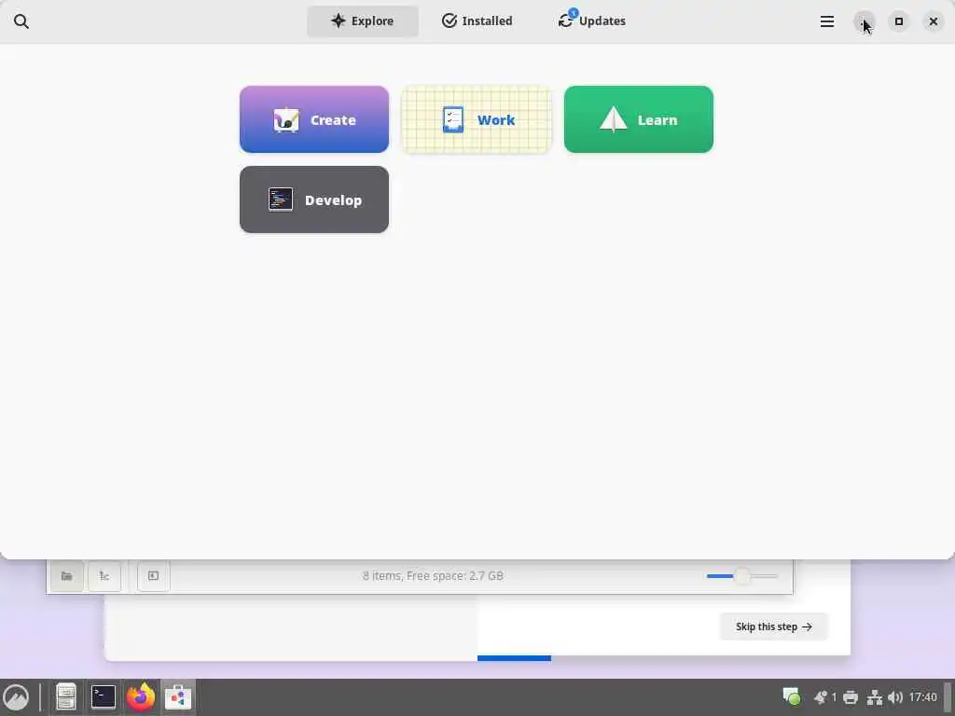
Task: Show tree view in file manager sidebar
Action: (x=104, y=576)
